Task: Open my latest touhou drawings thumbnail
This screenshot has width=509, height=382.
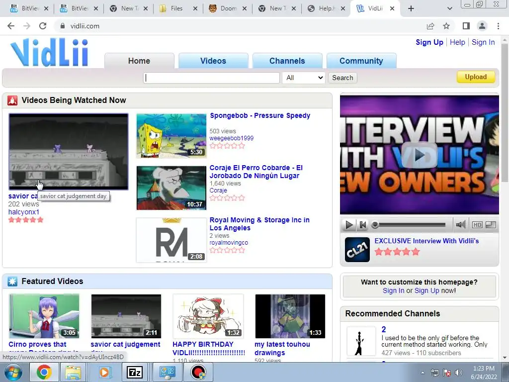Action: (x=290, y=316)
